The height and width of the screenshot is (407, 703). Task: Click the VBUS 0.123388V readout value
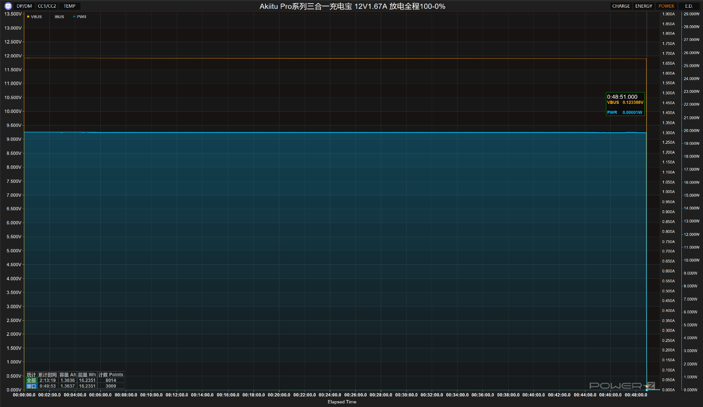625,103
